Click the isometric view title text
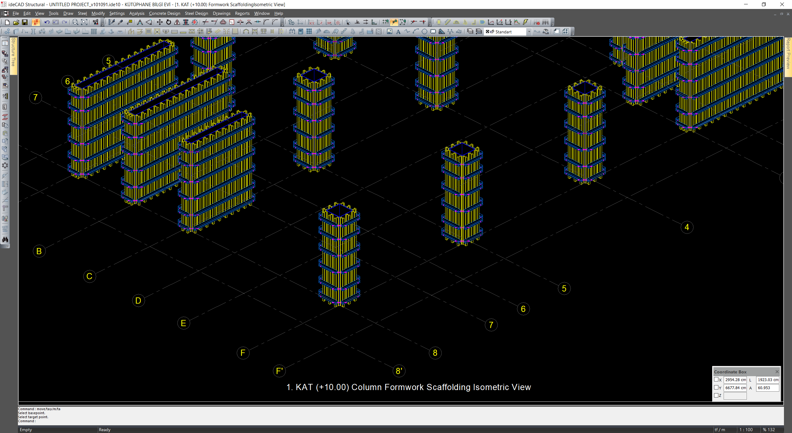The image size is (792, 433). [408, 387]
